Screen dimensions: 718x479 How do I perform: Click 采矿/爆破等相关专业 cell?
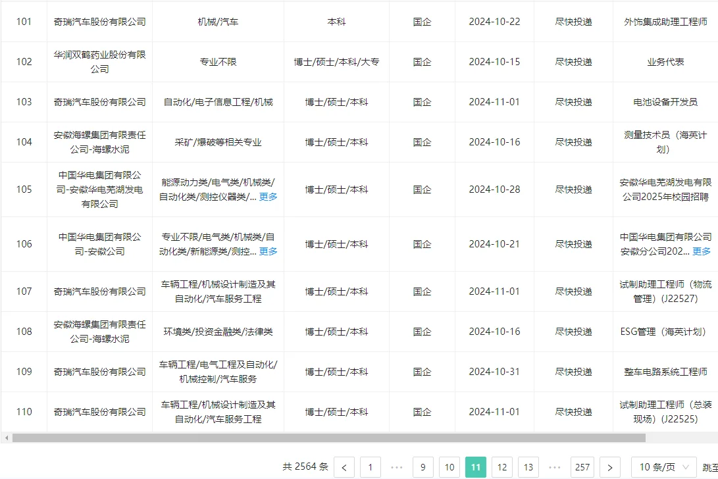218,142
